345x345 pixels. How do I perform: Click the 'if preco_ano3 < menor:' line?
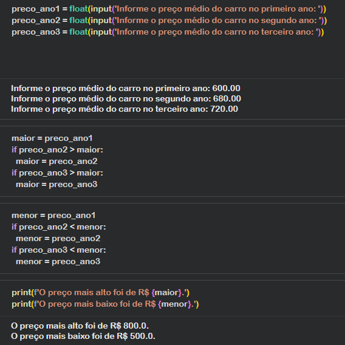pyautogui.click(x=59, y=250)
